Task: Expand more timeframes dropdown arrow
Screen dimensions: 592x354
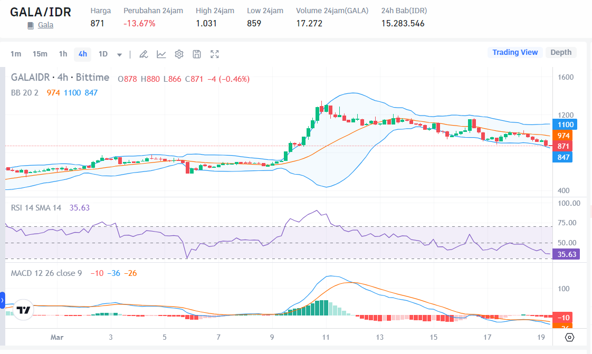Action: tap(120, 54)
